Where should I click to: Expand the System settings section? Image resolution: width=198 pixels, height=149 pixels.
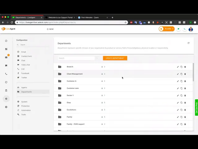click(x=24, y=102)
